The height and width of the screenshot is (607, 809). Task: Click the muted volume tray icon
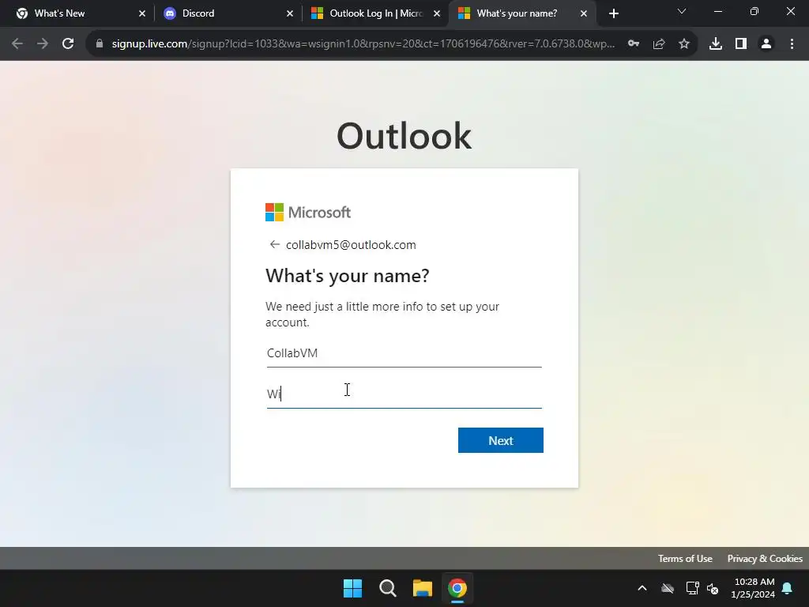pos(713,588)
